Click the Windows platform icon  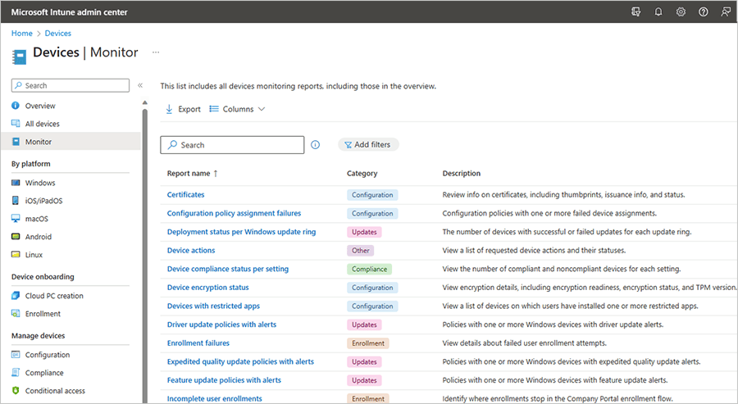16,183
